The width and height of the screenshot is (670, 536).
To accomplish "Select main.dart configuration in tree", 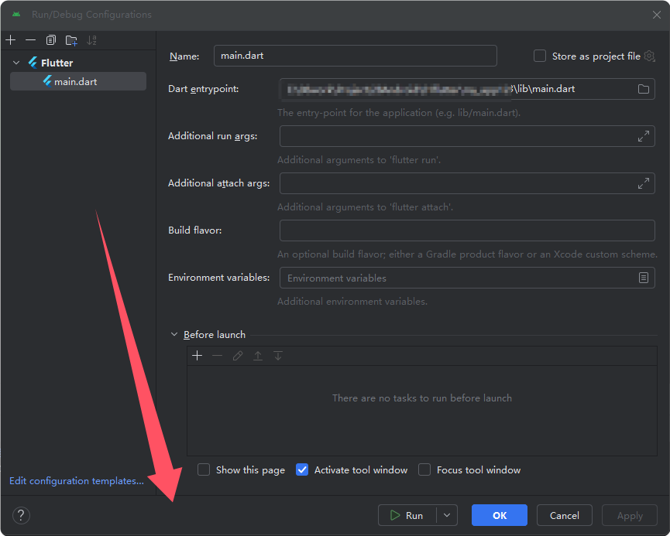I will point(78,81).
